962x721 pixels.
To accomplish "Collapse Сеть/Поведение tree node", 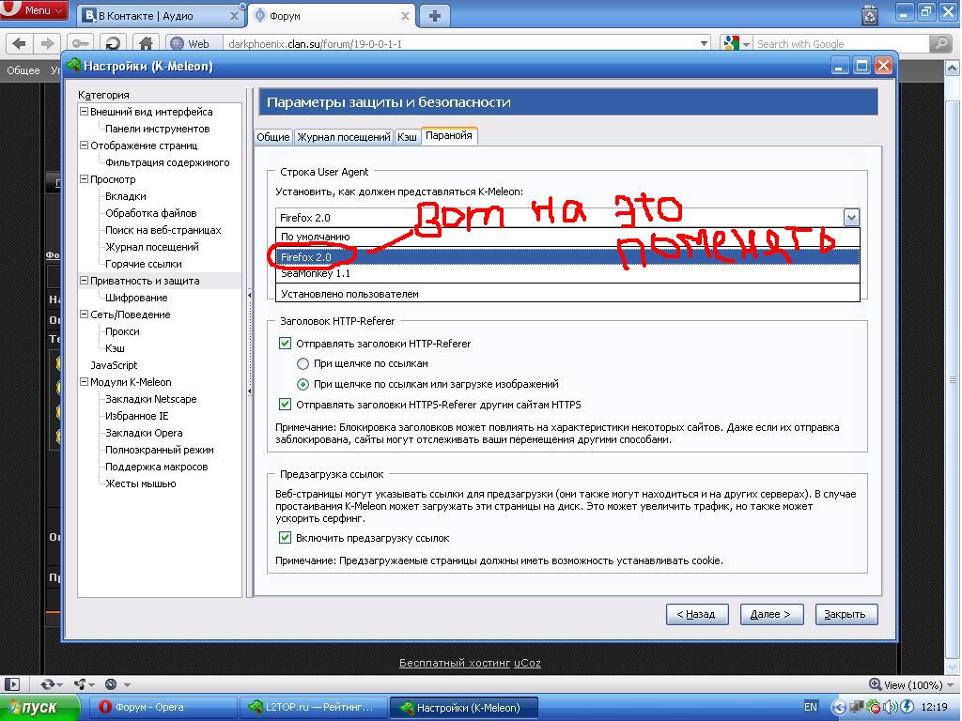I will (x=84, y=314).
